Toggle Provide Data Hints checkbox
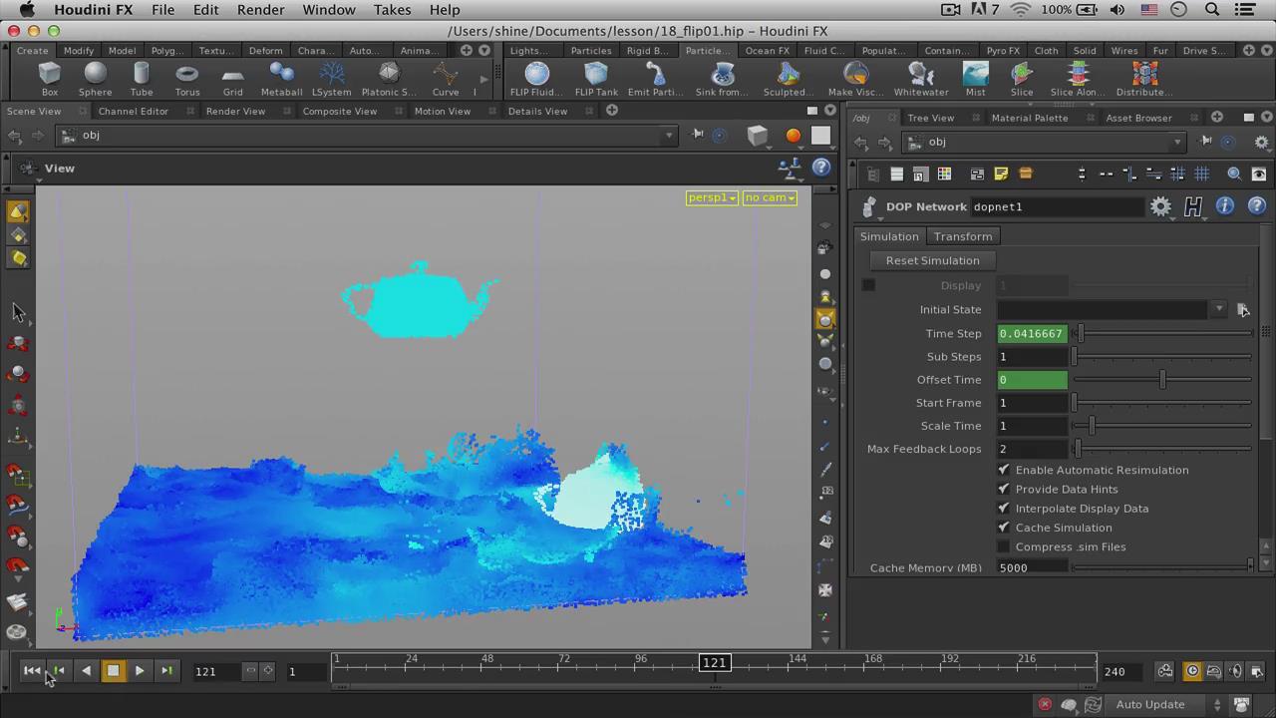 1004,489
